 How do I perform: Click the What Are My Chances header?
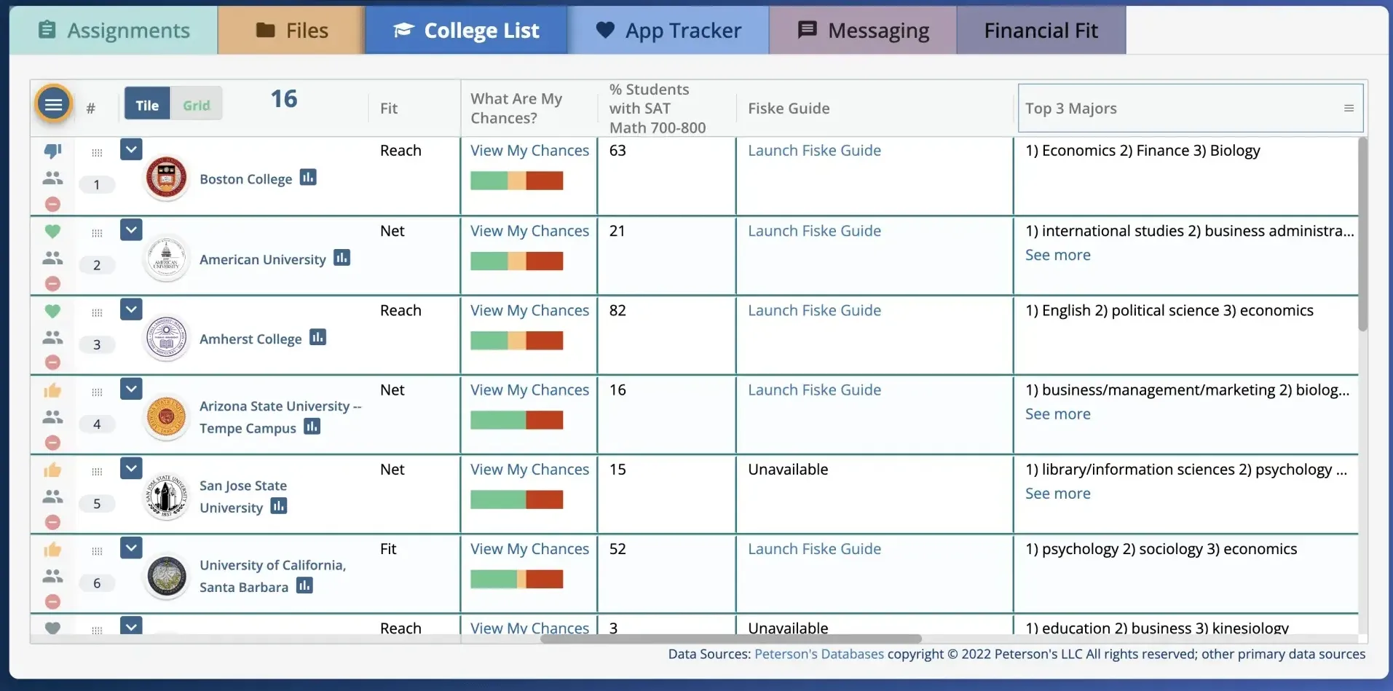(516, 108)
